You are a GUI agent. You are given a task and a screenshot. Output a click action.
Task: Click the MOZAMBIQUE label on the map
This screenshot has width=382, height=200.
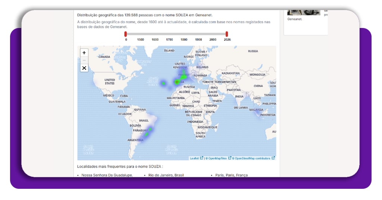pyautogui.click(x=207, y=127)
